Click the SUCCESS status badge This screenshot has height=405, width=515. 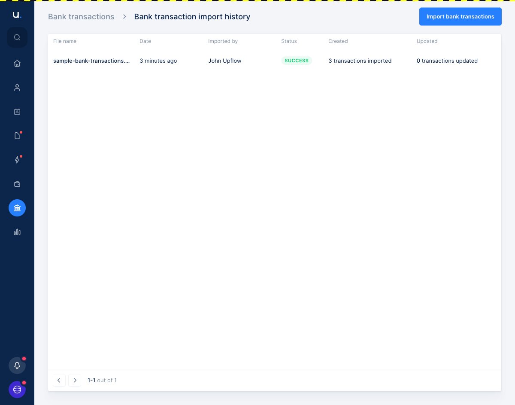pos(297,61)
